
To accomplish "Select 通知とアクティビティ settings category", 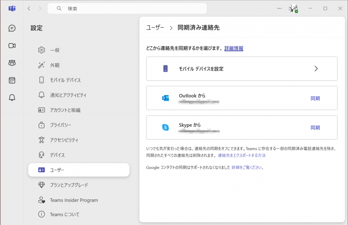I will click(x=68, y=95).
